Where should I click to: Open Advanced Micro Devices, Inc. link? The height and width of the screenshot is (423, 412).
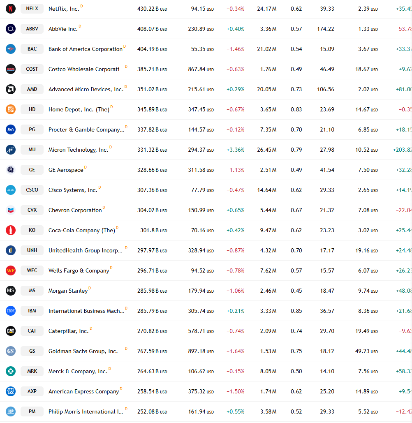coord(86,89)
